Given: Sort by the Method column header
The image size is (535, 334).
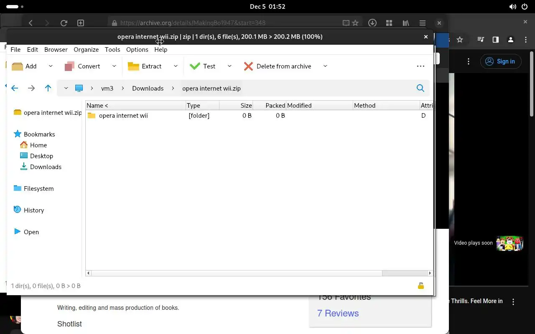Looking at the screenshot, I should pyautogui.click(x=387, y=106).
